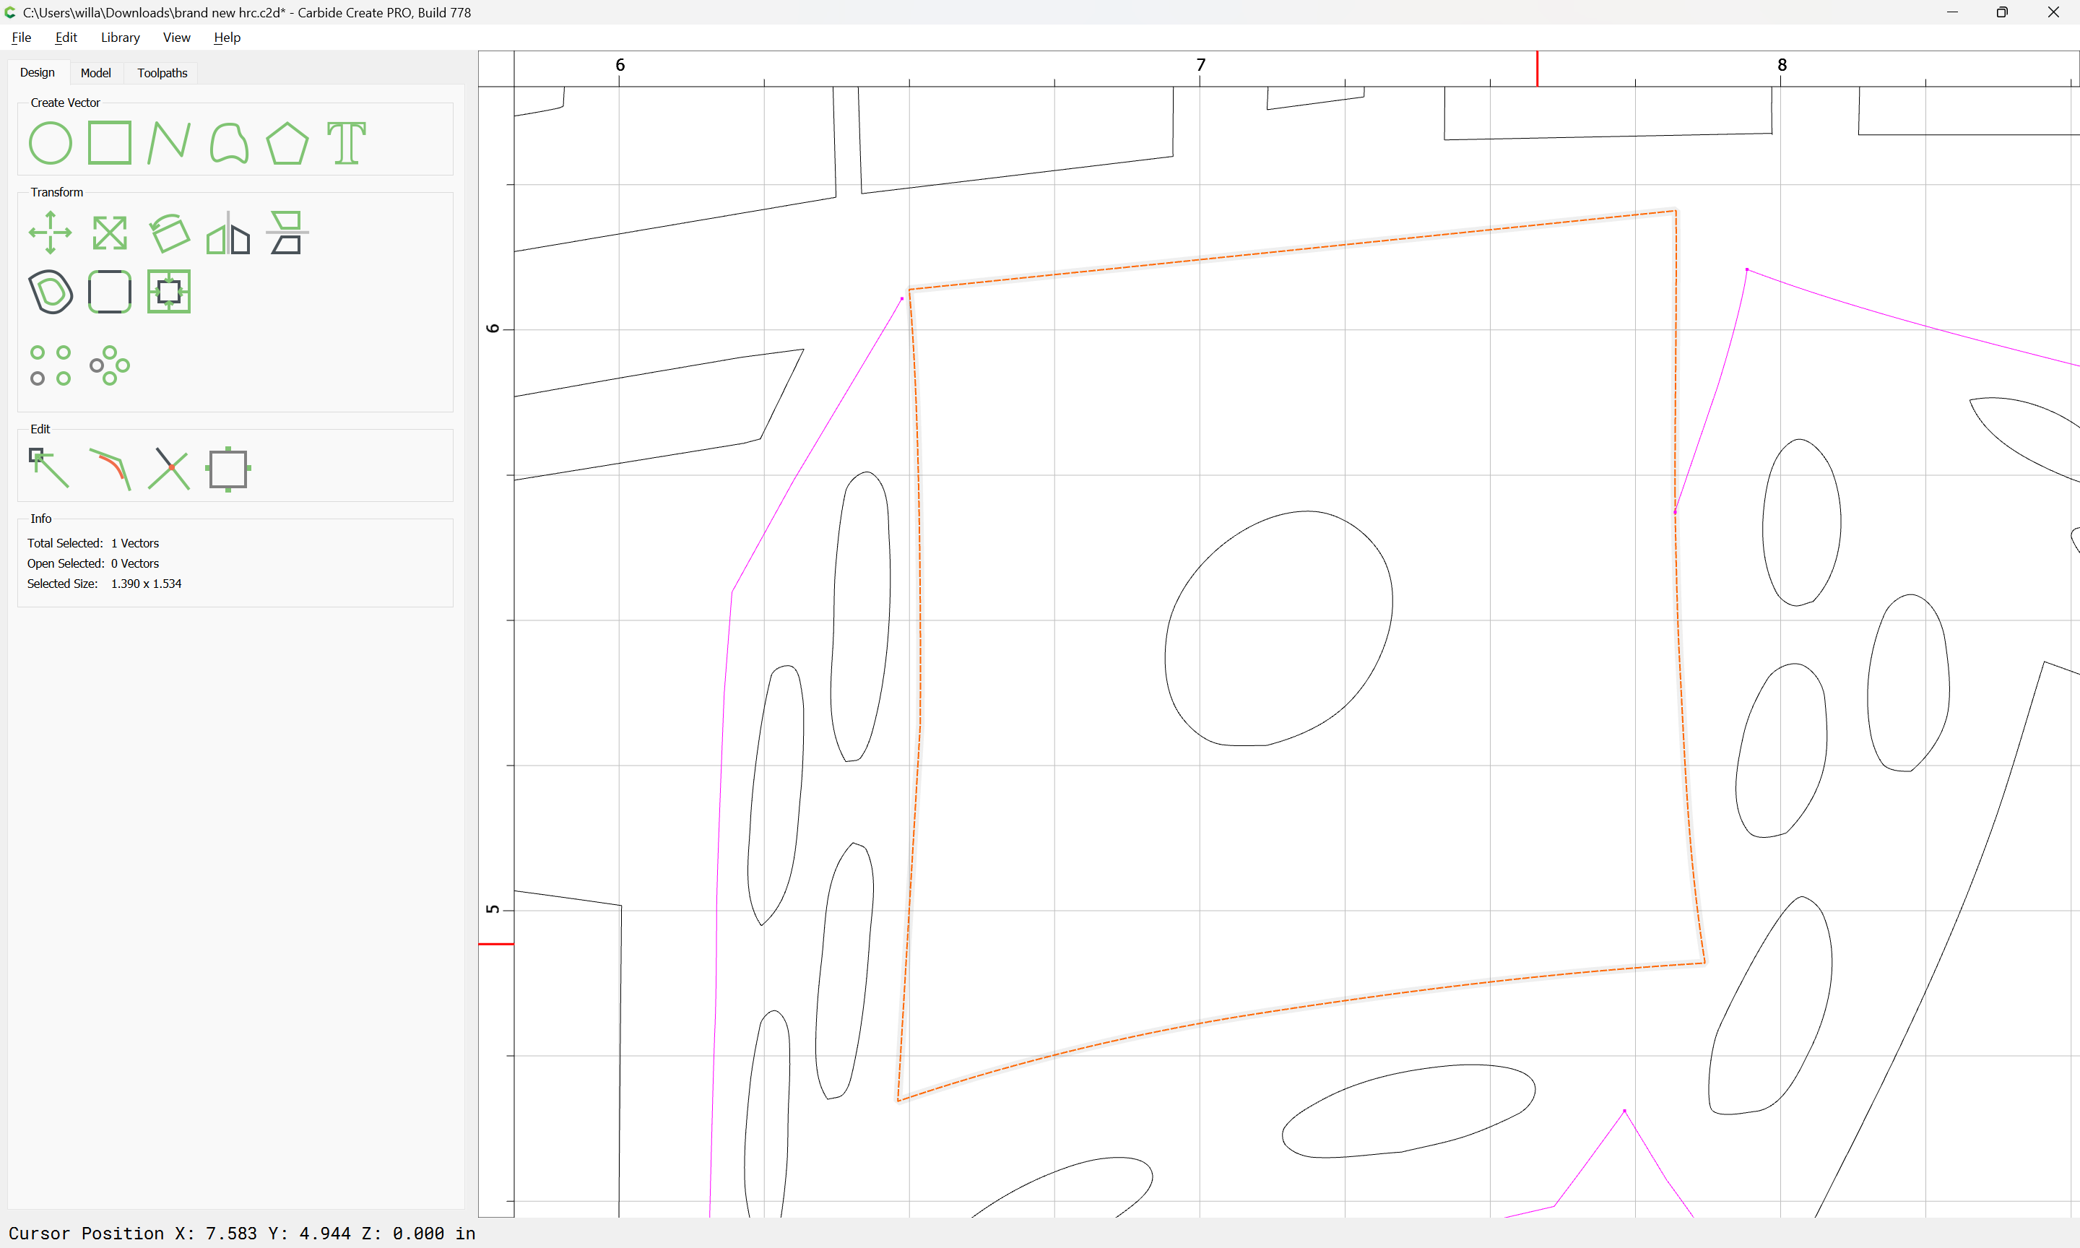Select the Rectangle vector tool
Image resolution: width=2080 pixels, height=1248 pixels.
coord(110,143)
